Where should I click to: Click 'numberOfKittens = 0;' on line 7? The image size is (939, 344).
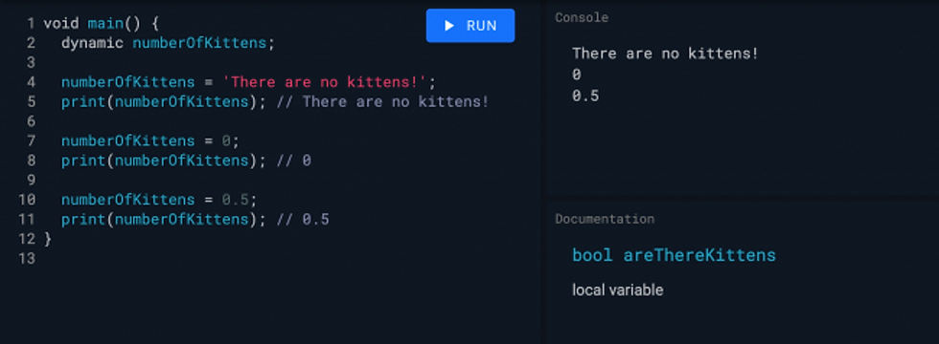pos(150,141)
